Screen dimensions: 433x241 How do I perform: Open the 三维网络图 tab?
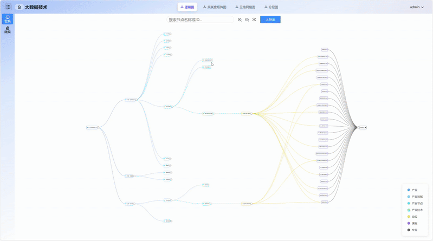pyautogui.click(x=245, y=8)
